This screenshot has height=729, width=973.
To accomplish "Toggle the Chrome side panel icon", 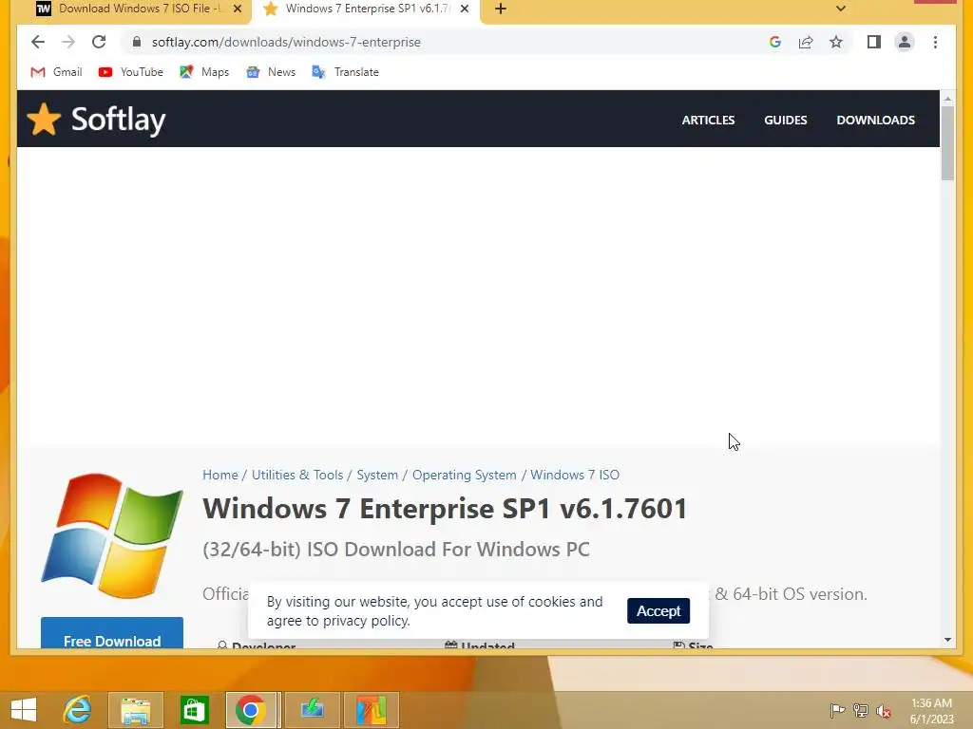I will click(x=874, y=42).
